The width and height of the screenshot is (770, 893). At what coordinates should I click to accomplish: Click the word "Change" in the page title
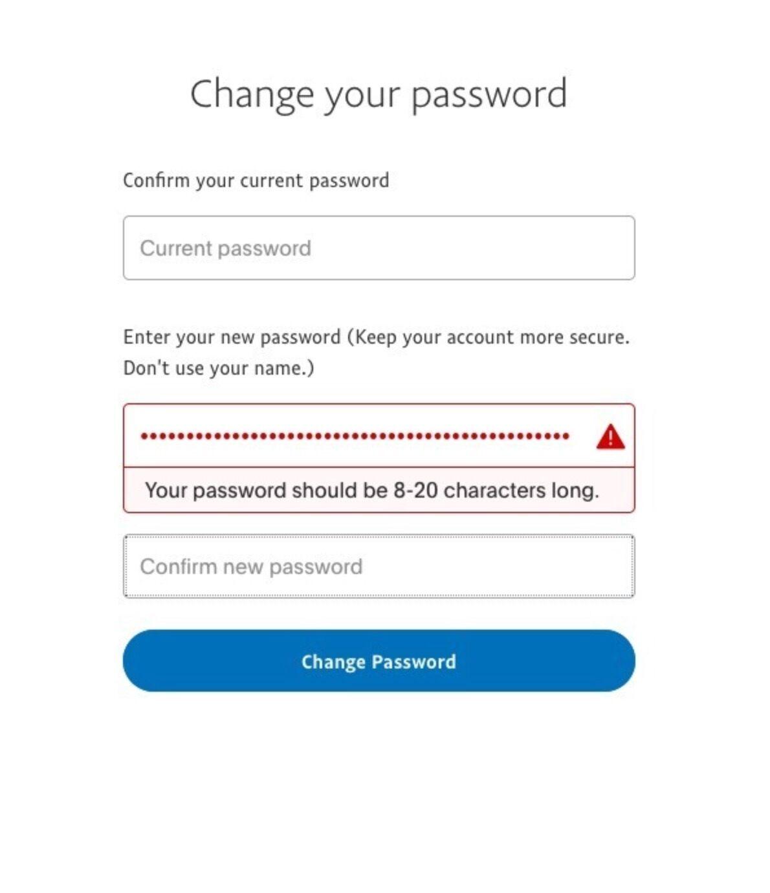(x=252, y=94)
